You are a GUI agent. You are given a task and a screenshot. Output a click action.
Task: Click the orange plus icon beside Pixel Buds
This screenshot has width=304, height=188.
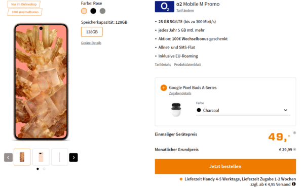[x=164, y=87]
